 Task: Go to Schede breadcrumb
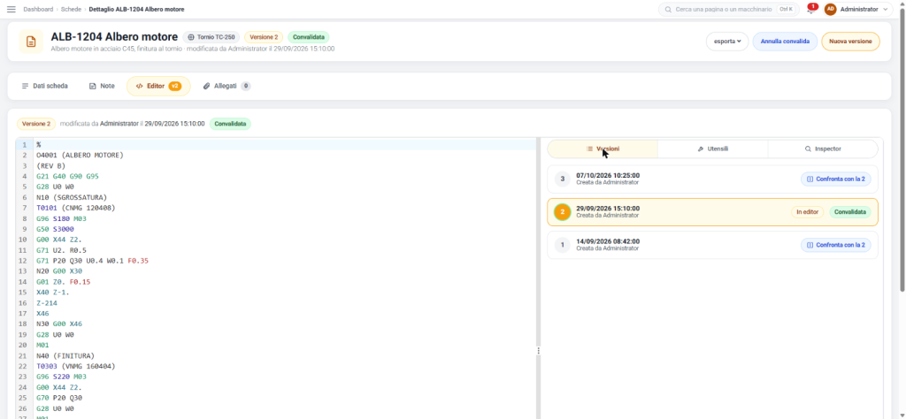[x=71, y=9]
